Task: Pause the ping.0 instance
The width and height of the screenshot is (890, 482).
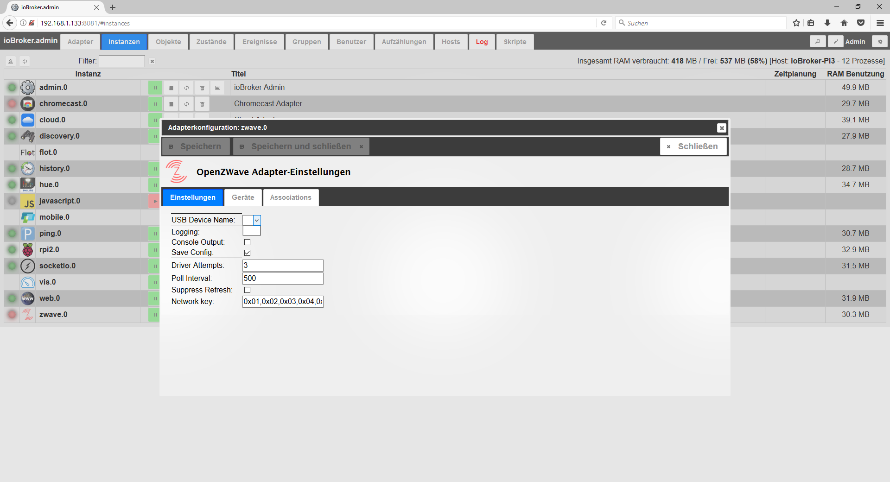Action: tap(154, 234)
